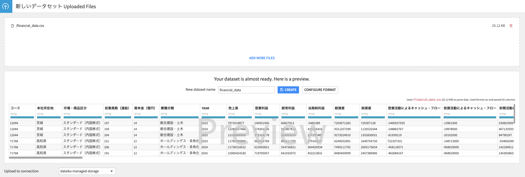Click the 売上高 column header

click(233, 108)
